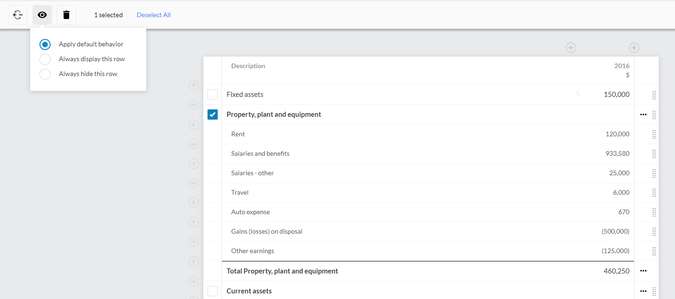Click the drag handle on Salaries and benefits row
Viewport: 675px width, 299px height.
654,153
